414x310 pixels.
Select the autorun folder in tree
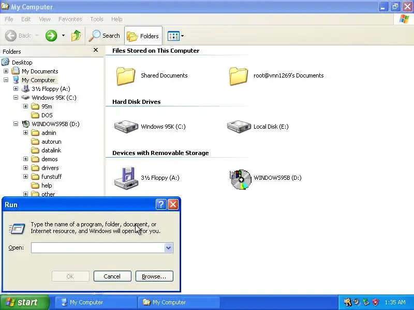[x=51, y=142]
